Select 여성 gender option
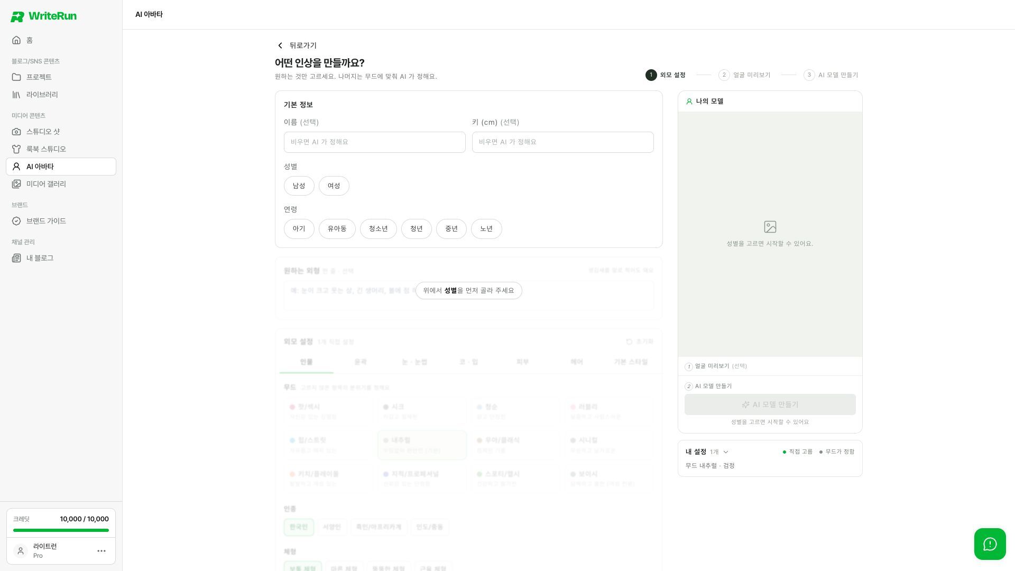Image resolution: width=1015 pixels, height=571 pixels. click(x=334, y=186)
